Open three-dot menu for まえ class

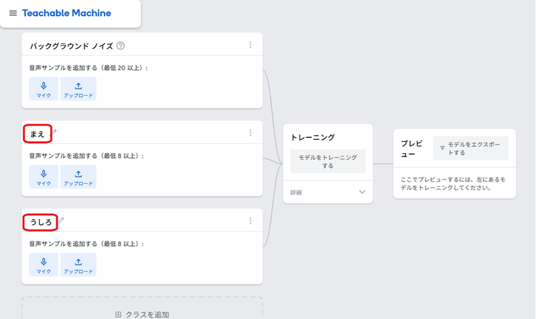click(x=250, y=133)
